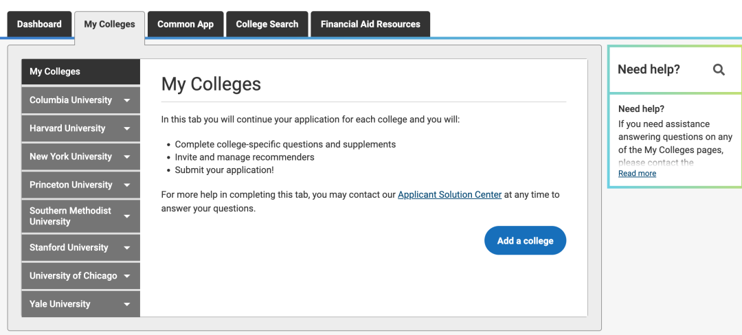Expand the Stanford University dropdown arrow
Screen dimensions: 742x335
tap(126, 248)
